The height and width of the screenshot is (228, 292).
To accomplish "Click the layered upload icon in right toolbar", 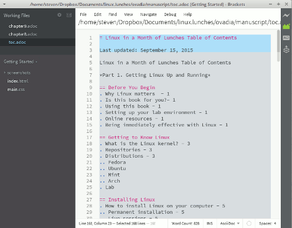I will tap(286, 49).
